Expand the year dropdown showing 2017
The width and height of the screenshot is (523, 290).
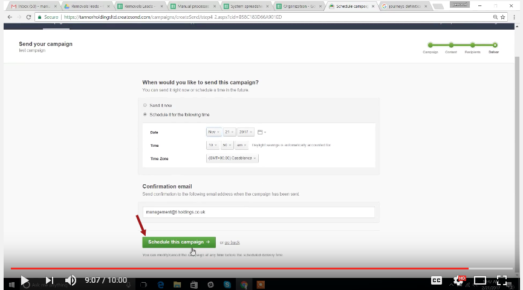tap(246, 132)
